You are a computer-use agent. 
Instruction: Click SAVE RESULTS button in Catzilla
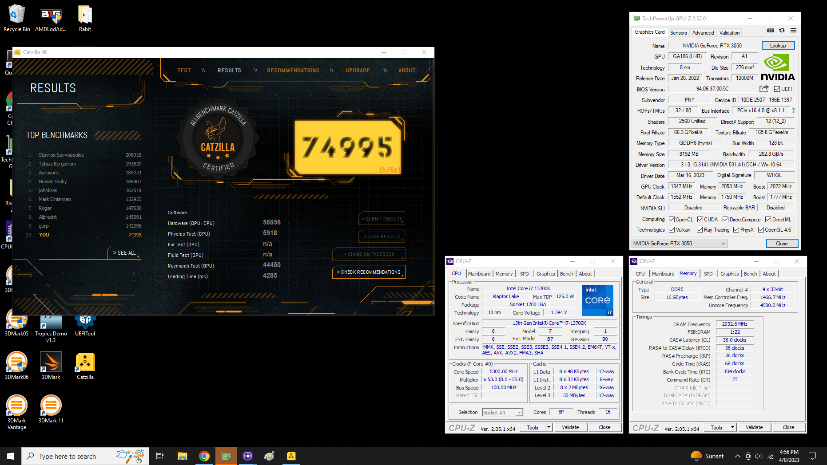click(382, 236)
